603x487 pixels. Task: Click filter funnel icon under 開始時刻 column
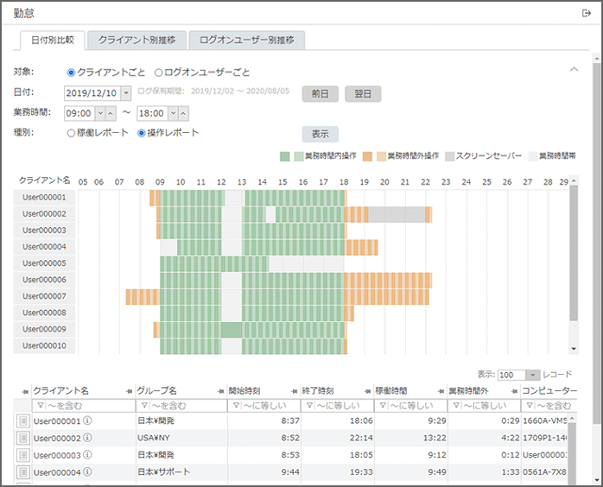point(236,406)
